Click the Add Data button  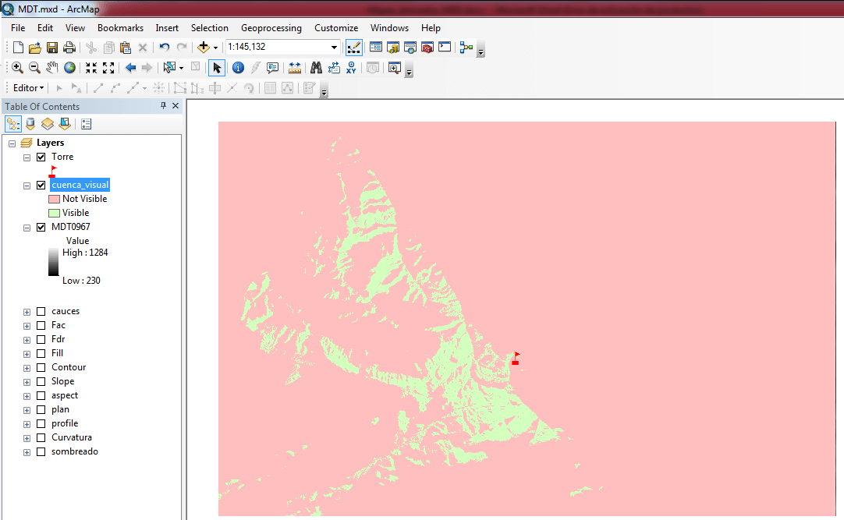click(x=204, y=48)
